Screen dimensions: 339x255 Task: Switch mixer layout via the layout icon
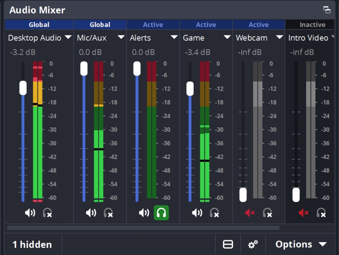[x=228, y=244]
